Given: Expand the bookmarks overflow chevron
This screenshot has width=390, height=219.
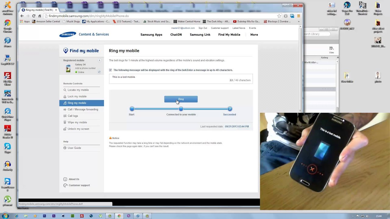Looking at the screenshot, I should tap(299, 22).
